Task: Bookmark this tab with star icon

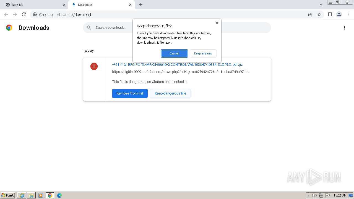Action: [319, 15]
